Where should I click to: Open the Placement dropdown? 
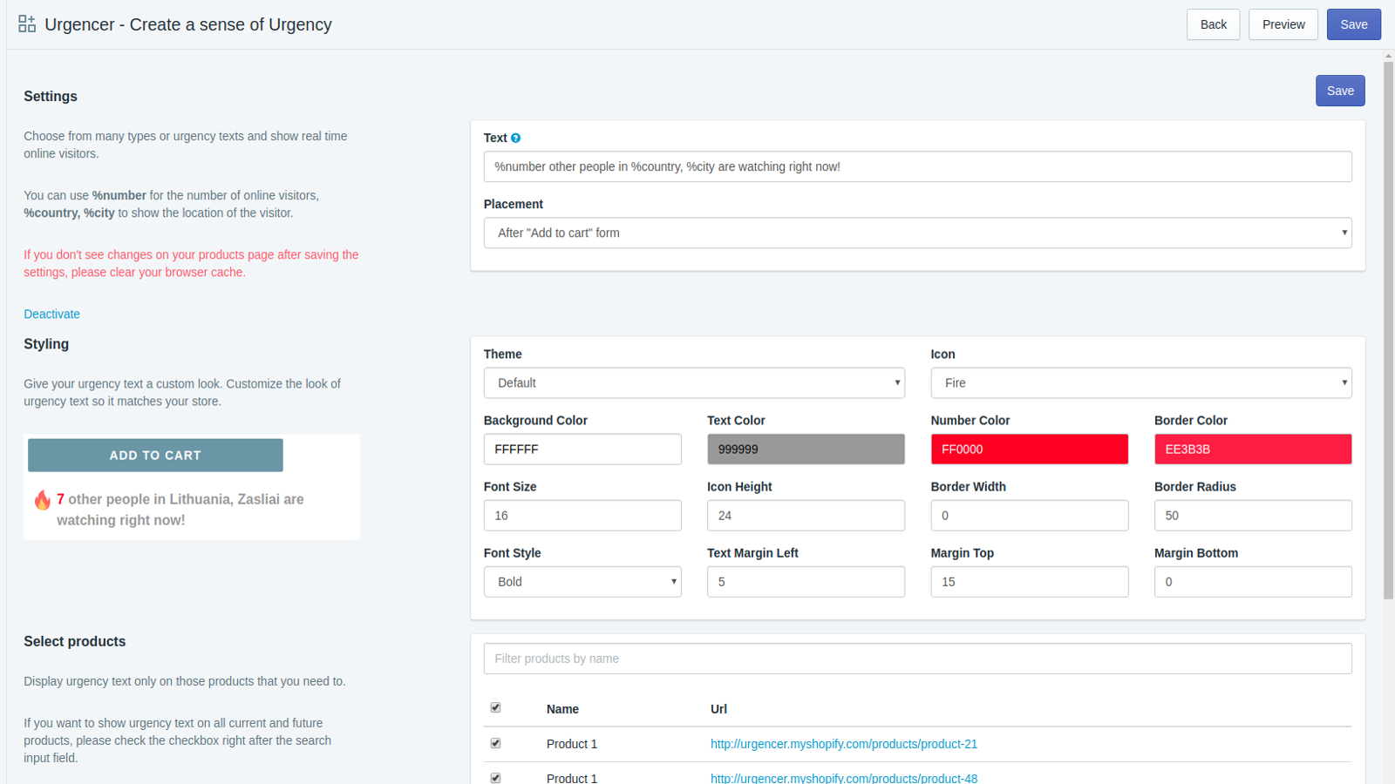pyautogui.click(x=917, y=233)
